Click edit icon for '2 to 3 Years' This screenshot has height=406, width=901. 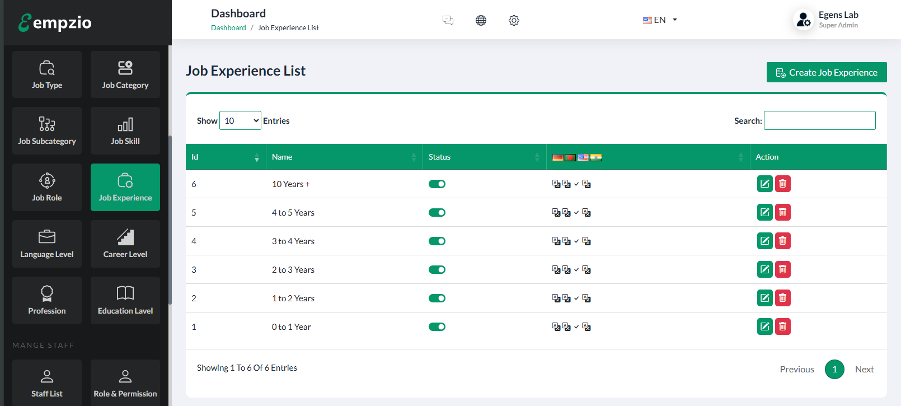pos(764,269)
